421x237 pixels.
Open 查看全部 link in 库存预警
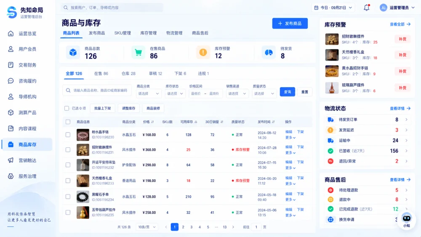[x=400, y=24]
